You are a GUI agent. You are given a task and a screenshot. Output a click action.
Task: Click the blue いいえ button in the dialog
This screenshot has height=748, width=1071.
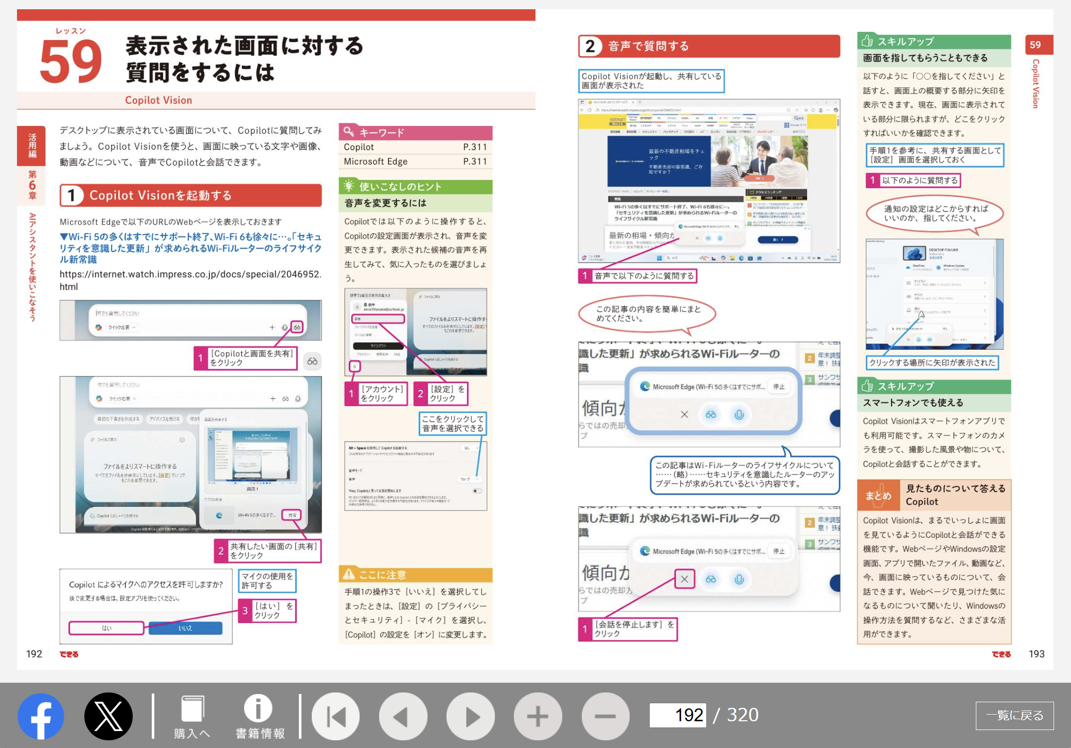(185, 628)
